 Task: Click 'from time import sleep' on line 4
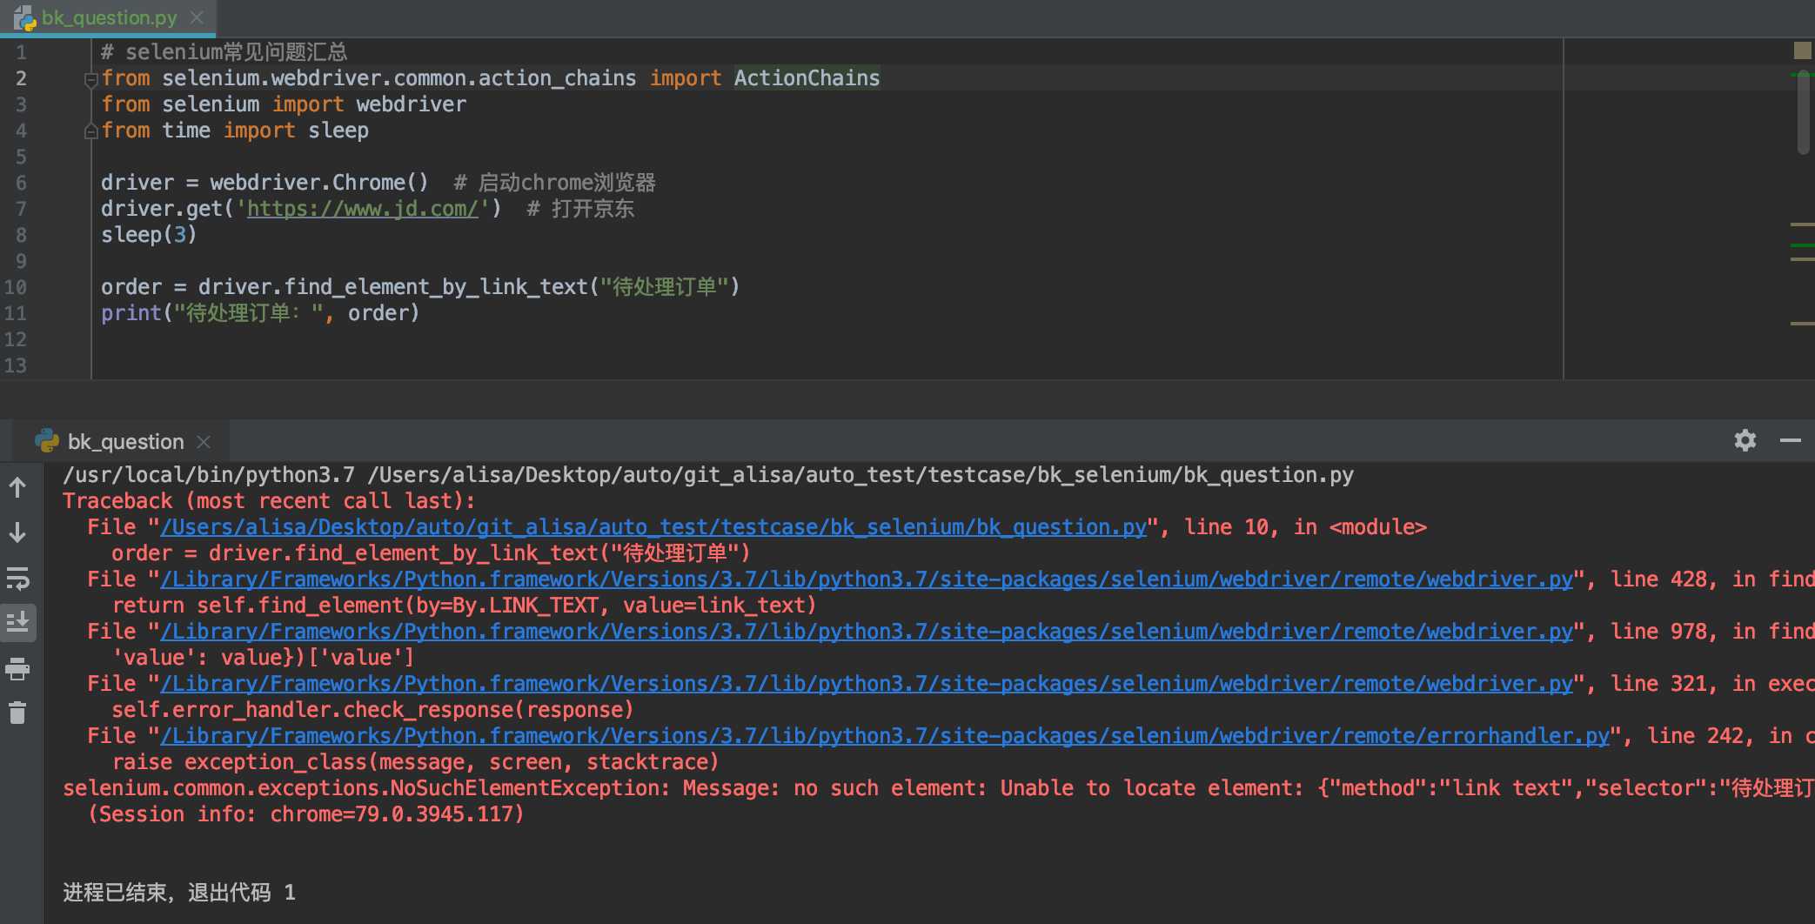pos(235,131)
